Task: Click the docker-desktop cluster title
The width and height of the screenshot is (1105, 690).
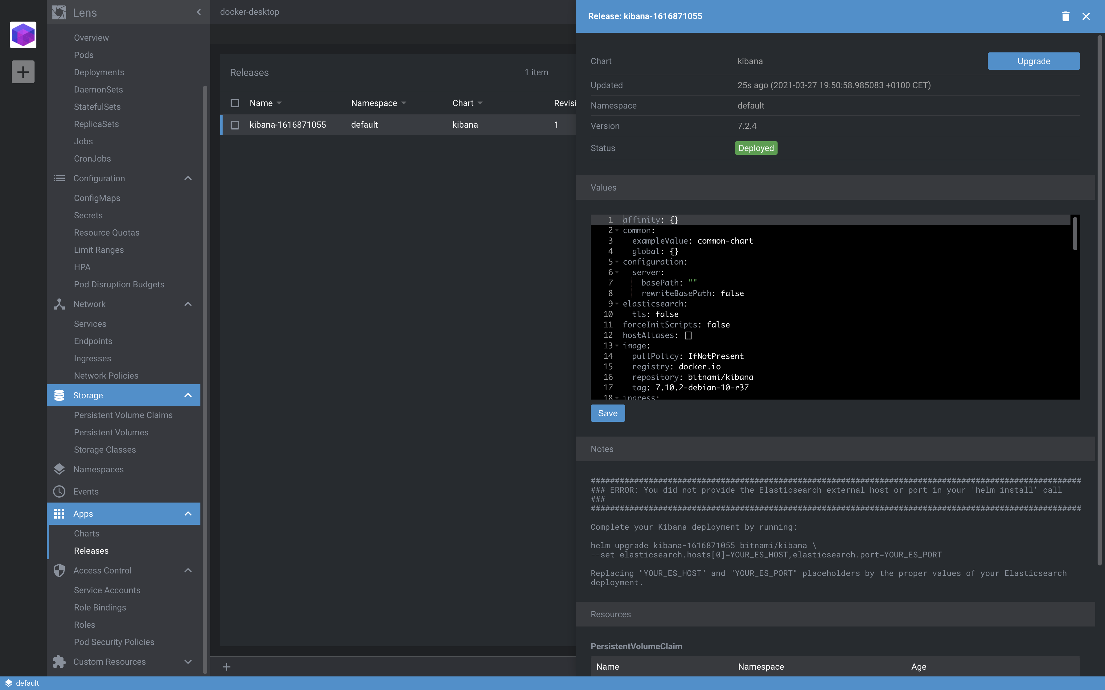Action: [x=249, y=12]
